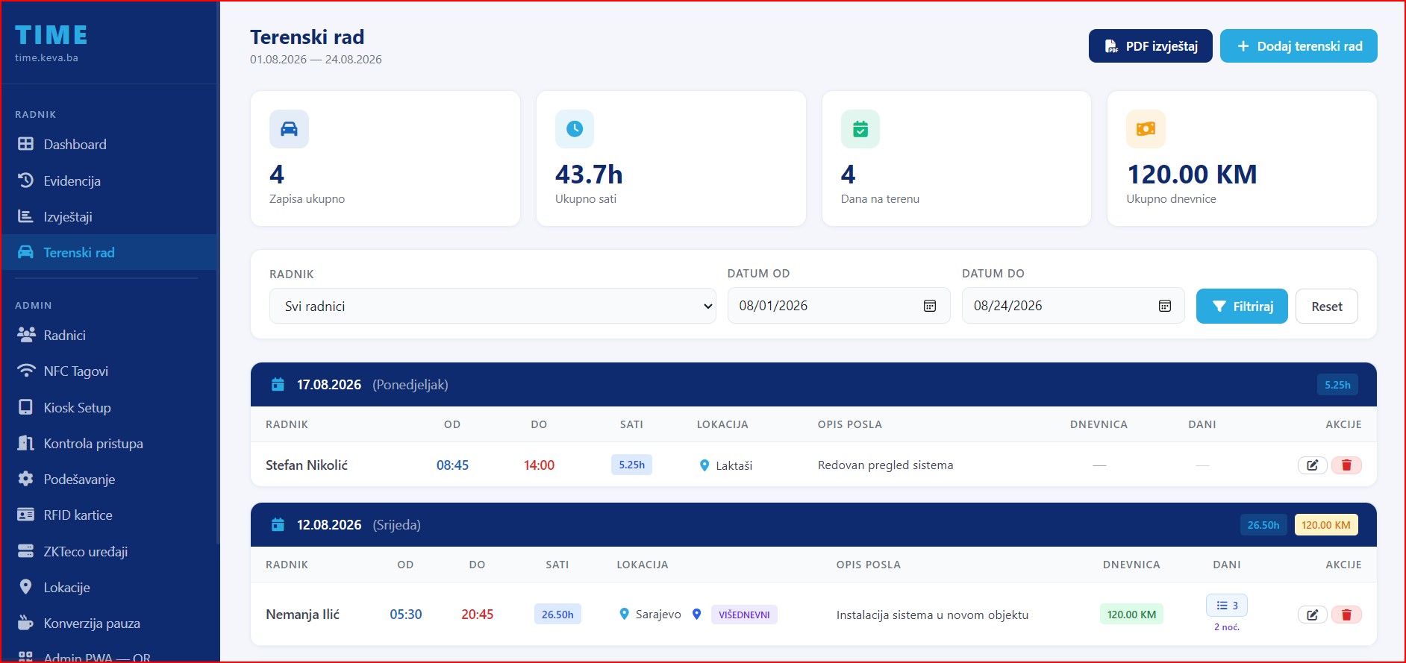Open Konverzija pauza page
The image size is (1406, 663).
pos(110,623)
